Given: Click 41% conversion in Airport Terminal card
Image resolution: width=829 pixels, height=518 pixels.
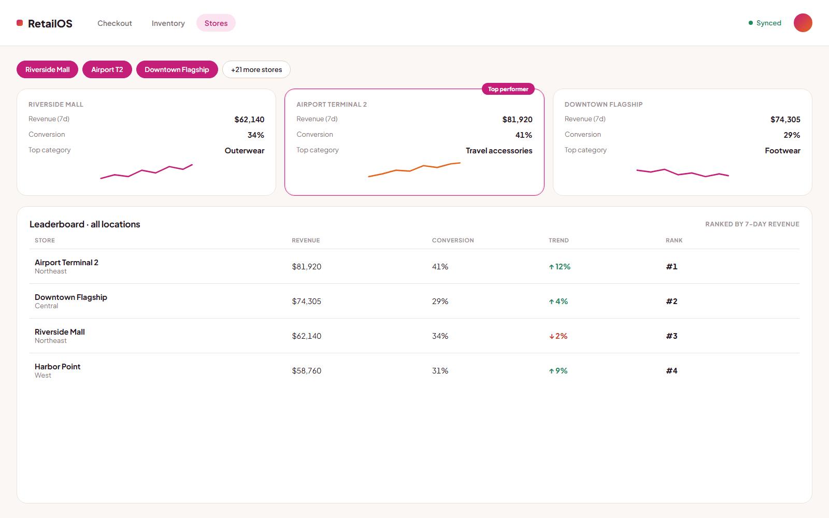Looking at the screenshot, I should click(x=524, y=135).
